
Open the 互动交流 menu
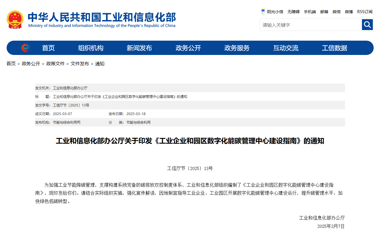(x=286, y=48)
